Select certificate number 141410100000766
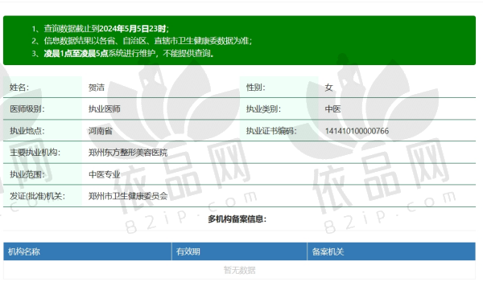Viewport: 483px width, 290px height. click(x=357, y=131)
